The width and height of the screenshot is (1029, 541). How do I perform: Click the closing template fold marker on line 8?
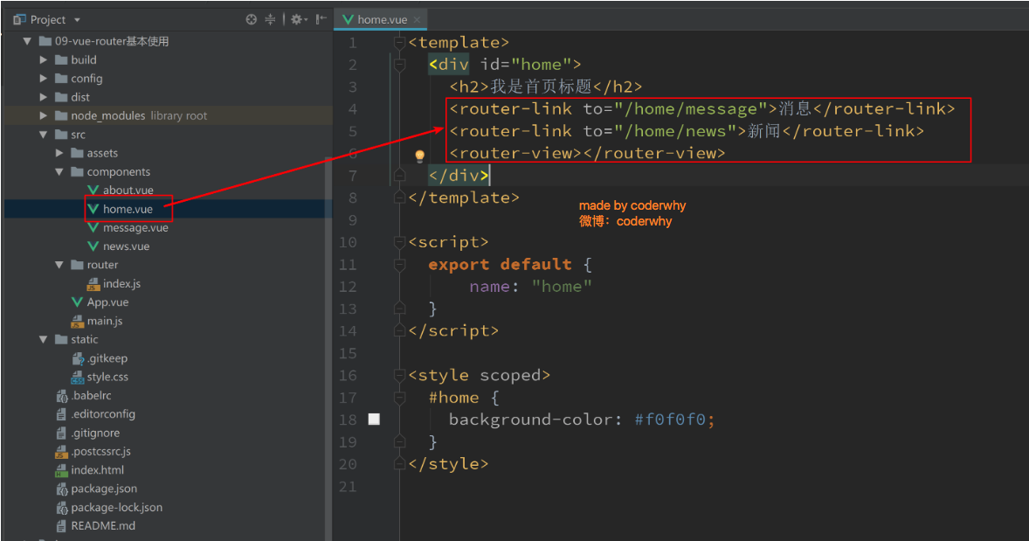pos(399,198)
